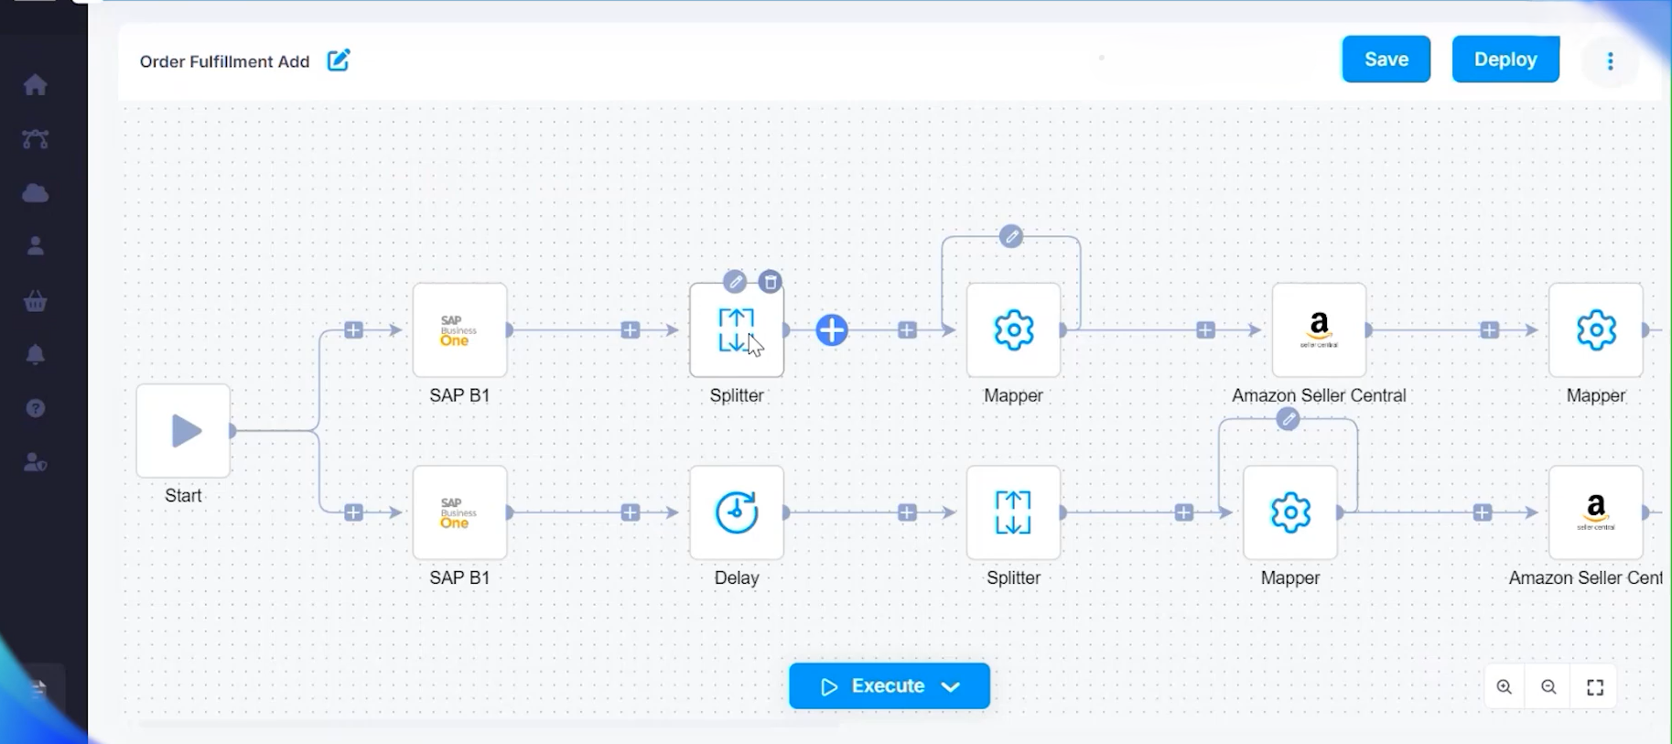Select the top-row SAP B1 node
1672x744 pixels.
click(x=459, y=330)
